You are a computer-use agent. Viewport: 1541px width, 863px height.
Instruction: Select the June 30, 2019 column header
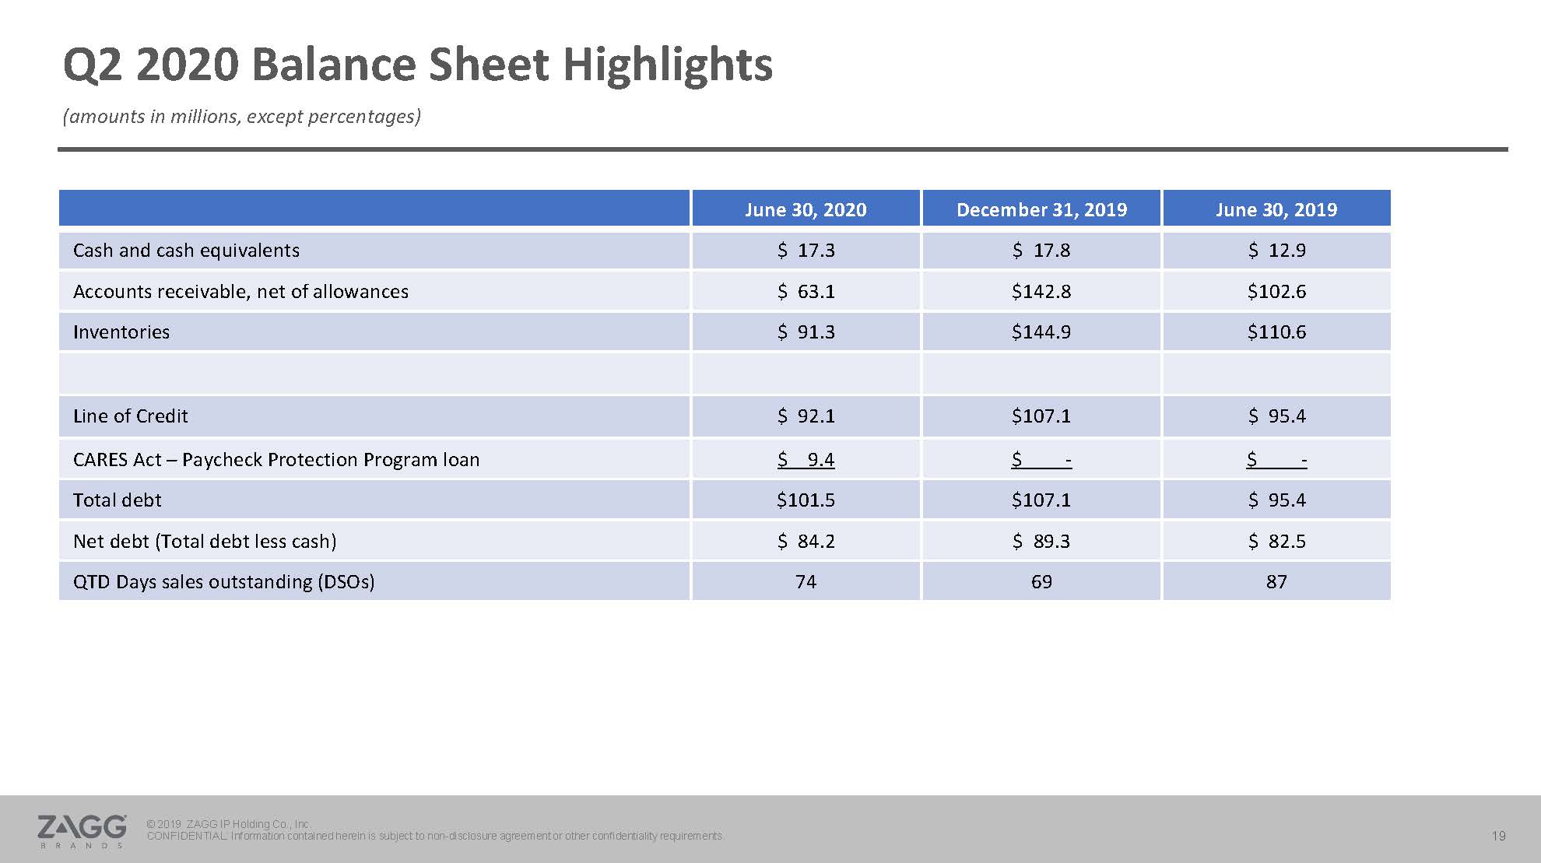pyautogui.click(x=1276, y=209)
